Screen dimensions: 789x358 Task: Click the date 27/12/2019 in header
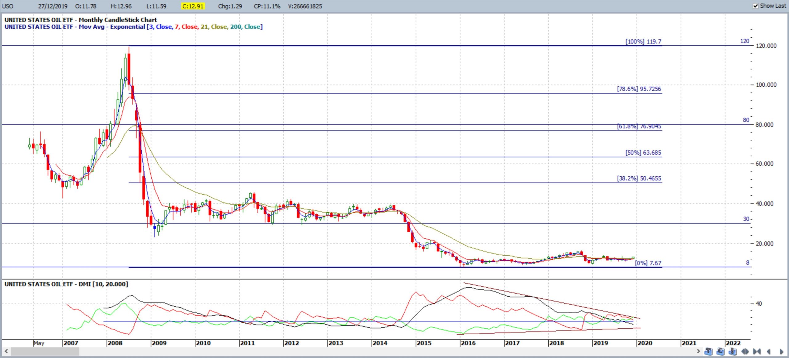53,6
